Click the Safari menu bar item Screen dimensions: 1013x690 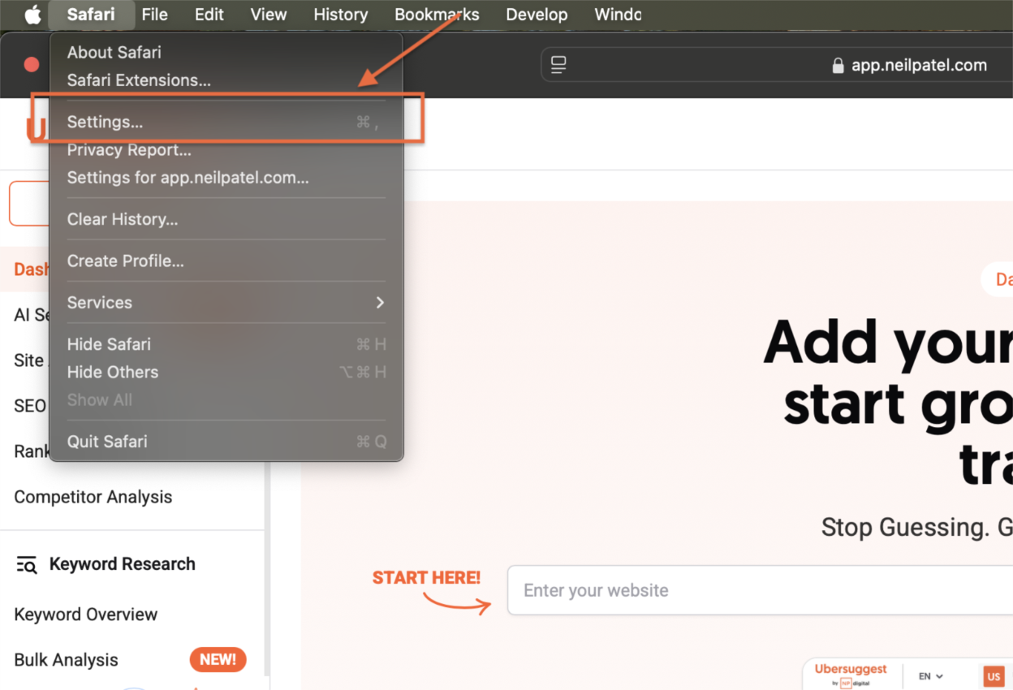[x=91, y=15]
